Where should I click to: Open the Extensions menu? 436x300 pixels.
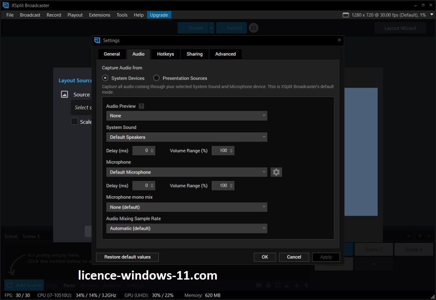click(99, 15)
